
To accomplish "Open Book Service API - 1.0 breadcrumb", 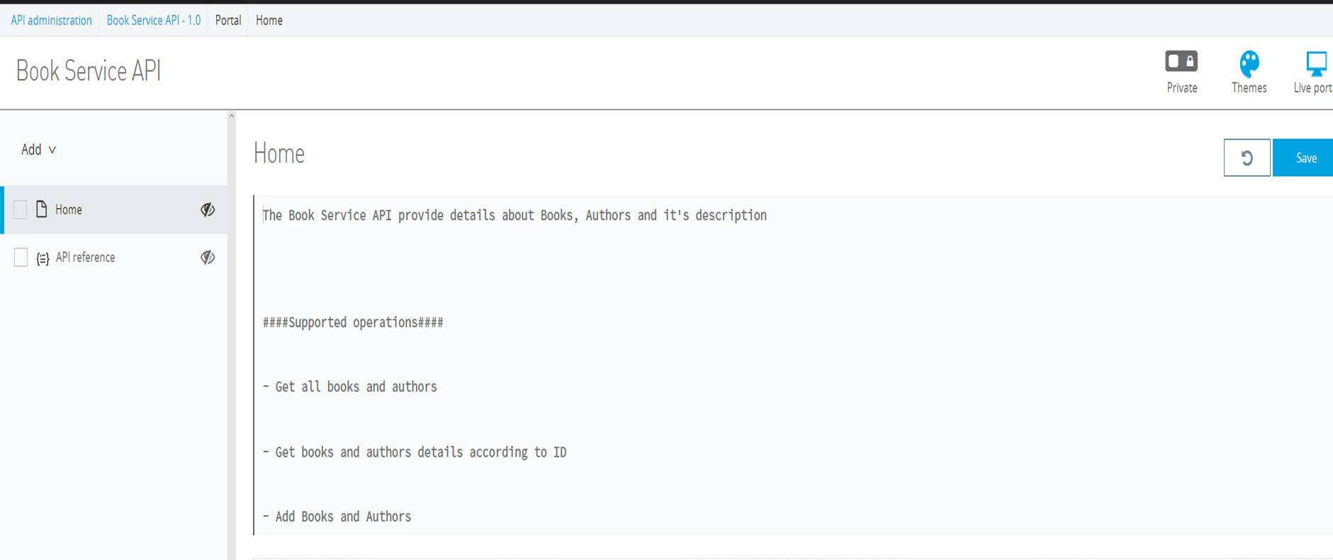I will (153, 21).
